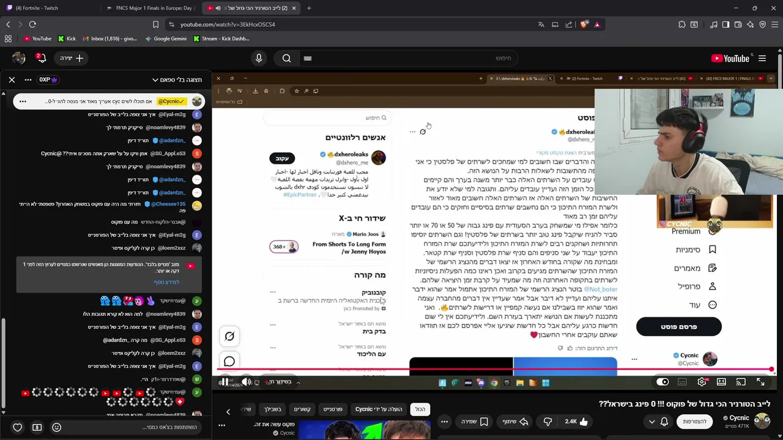The width and height of the screenshot is (783, 440).
Task: Start voice search with microphone icon
Action: click(x=259, y=59)
